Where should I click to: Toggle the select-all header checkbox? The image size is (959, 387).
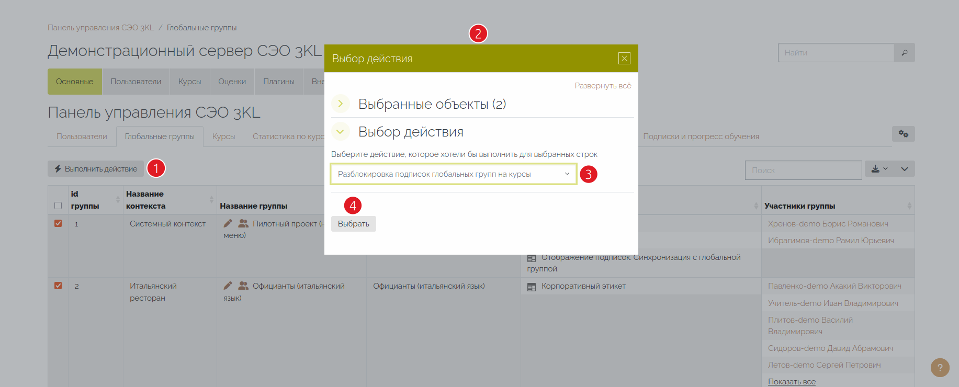tap(58, 206)
